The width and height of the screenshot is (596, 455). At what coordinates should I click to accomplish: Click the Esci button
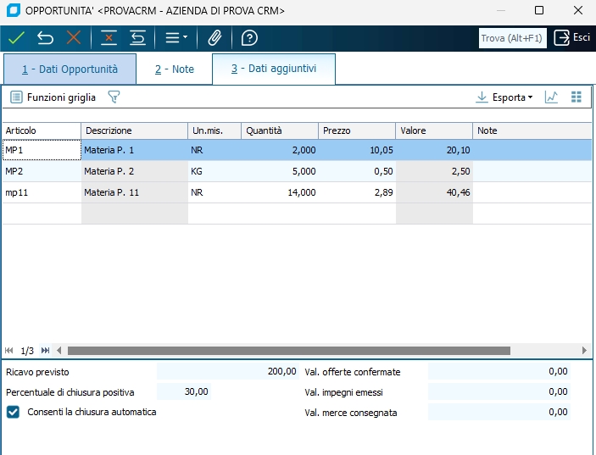point(572,37)
